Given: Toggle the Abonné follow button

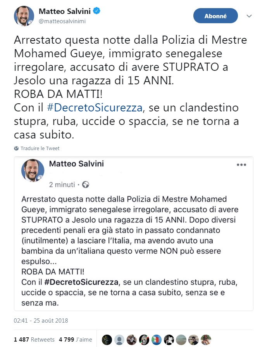Looking at the screenshot, I should click(x=215, y=16).
